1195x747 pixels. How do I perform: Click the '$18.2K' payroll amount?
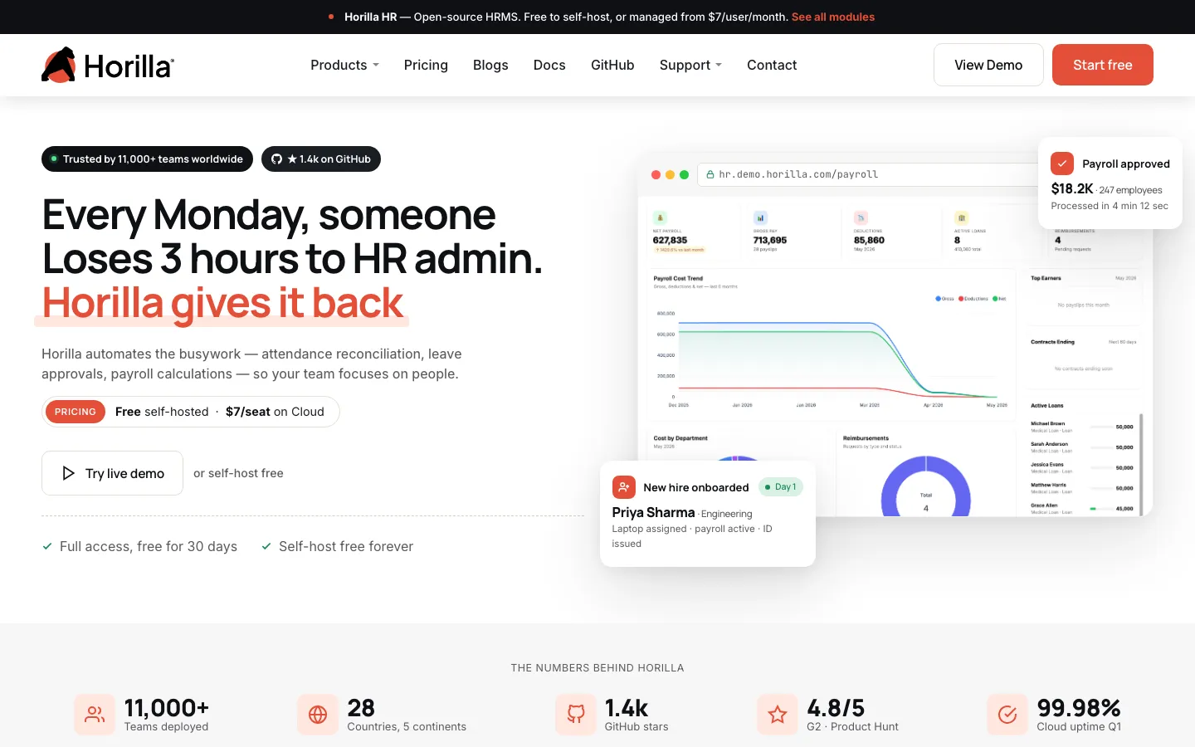point(1072,188)
